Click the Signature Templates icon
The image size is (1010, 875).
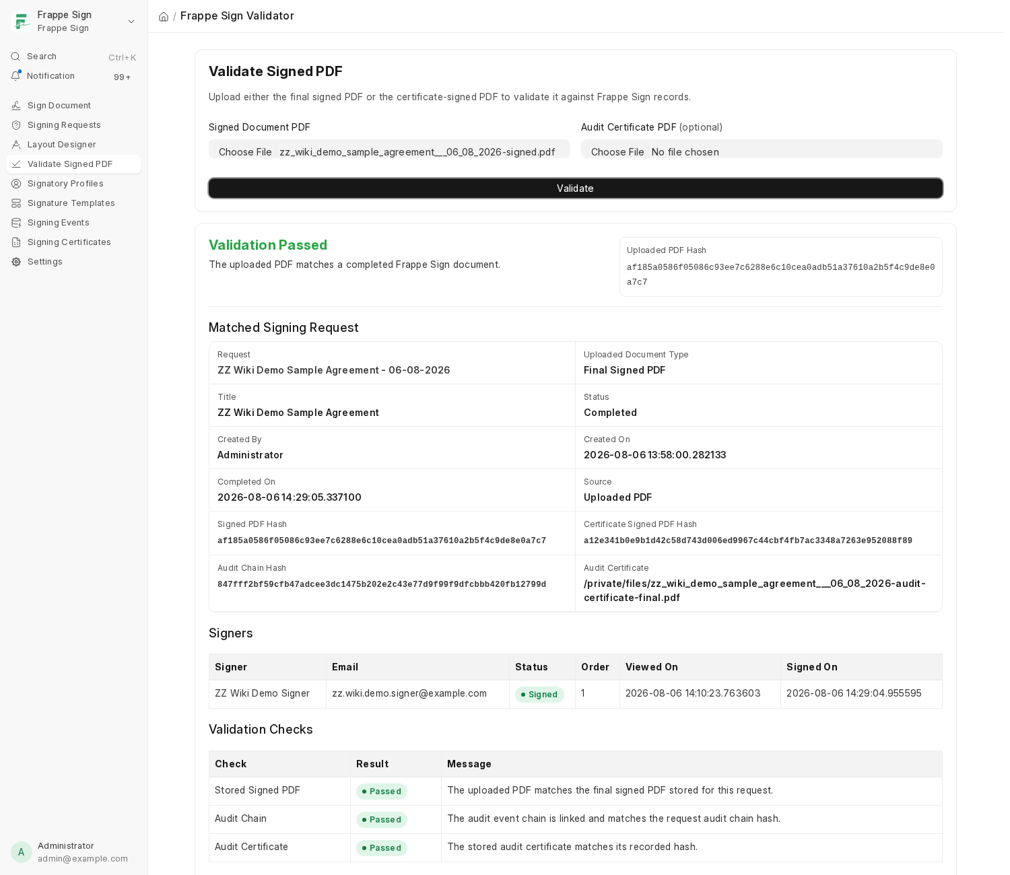[x=16, y=203]
